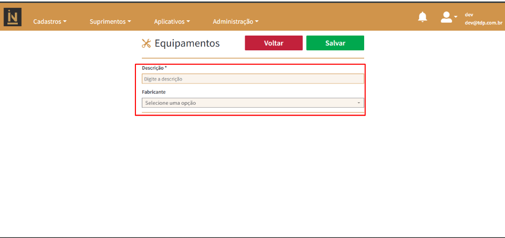Click the Fabricante field label
The width and height of the screenshot is (505, 238).
coord(154,92)
